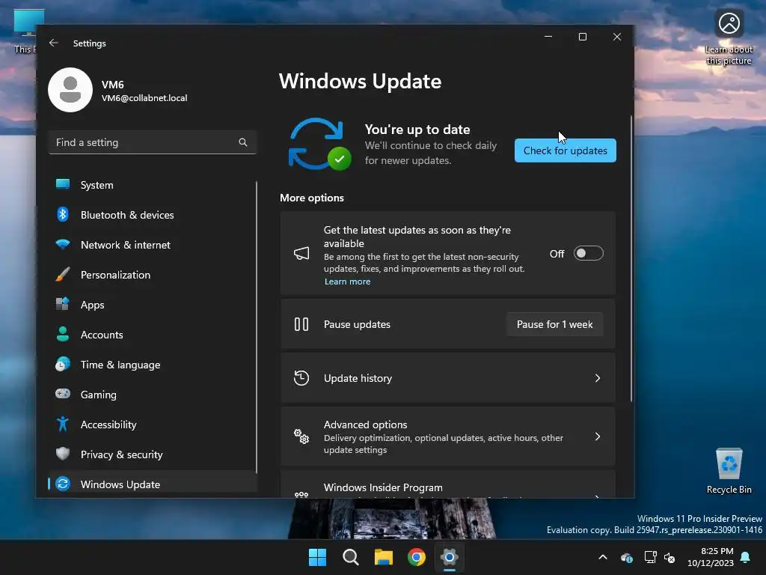This screenshot has height=575, width=766.
Task: Open Time & language category
Action: click(x=153, y=365)
